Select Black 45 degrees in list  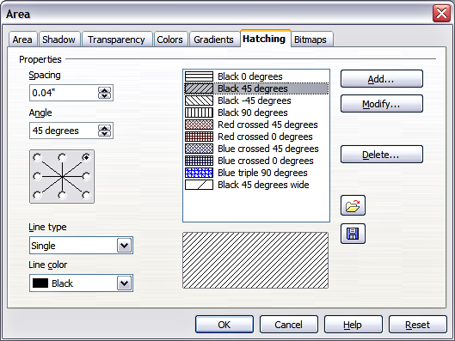256,88
